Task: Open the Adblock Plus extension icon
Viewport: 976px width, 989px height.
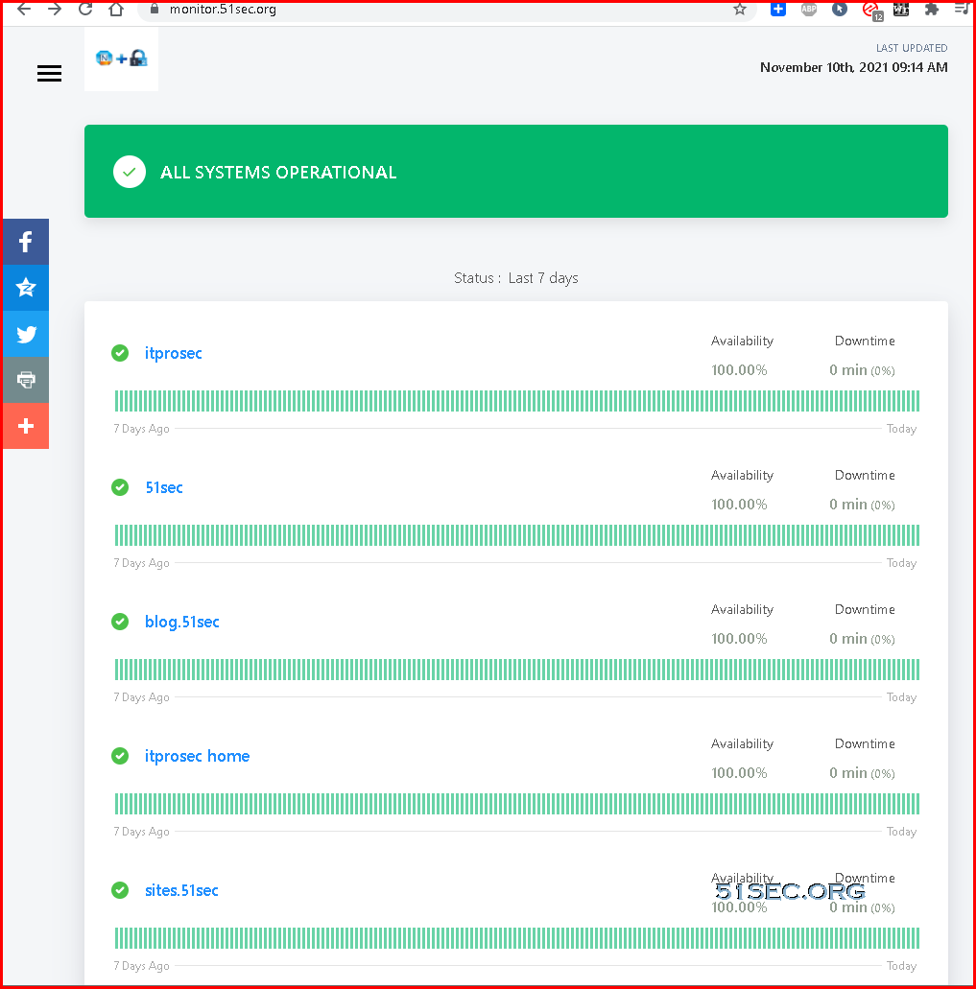Action: [x=809, y=9]
